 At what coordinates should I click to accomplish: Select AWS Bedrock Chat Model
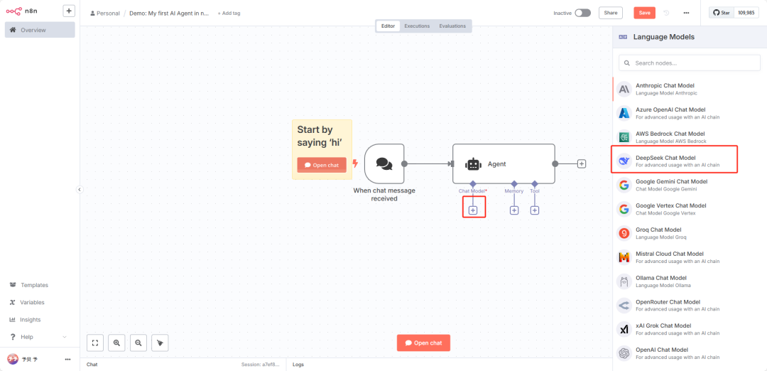[689, 137]
